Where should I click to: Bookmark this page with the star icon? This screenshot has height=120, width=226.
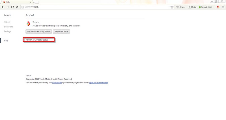(x=172, y=7)
